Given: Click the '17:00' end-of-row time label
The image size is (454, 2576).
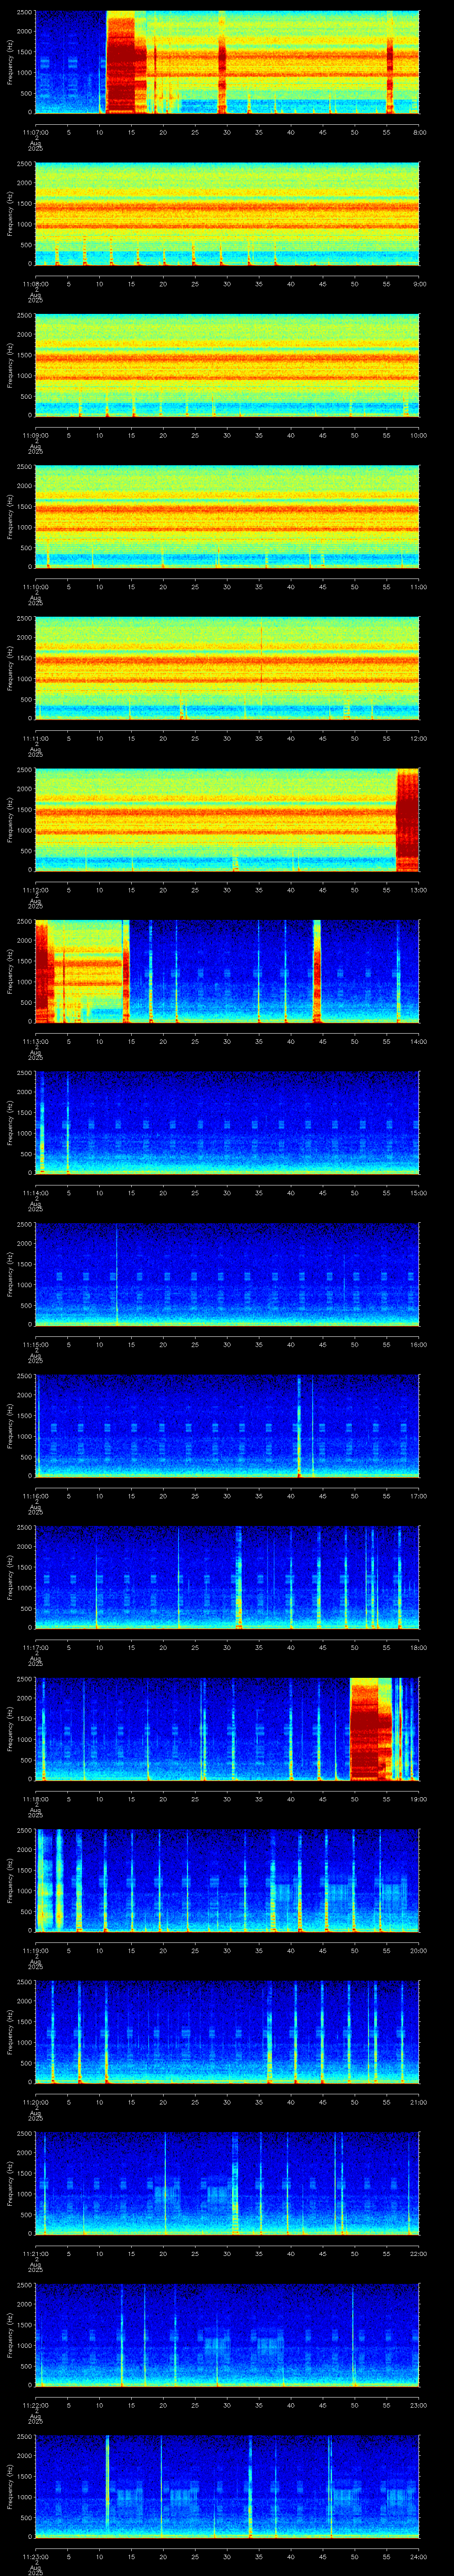Looking at the screenshot, I should (x=418, y=1495).
